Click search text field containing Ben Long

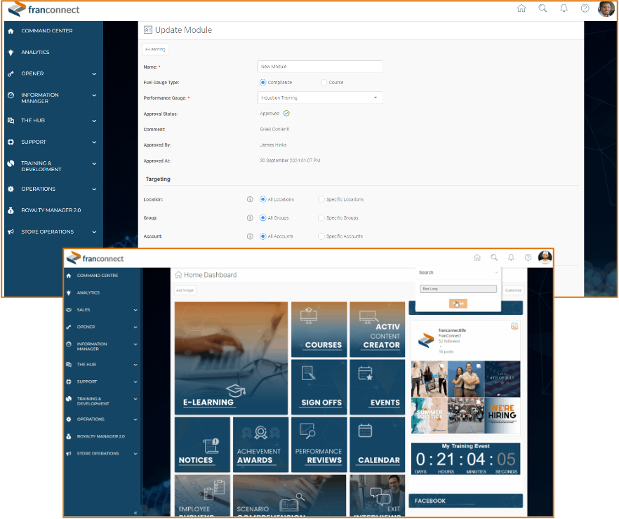(458, 289)
